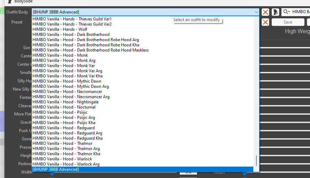Choose HIMBO Vanilla - Hood - Dark Brotherhood
Viewport: 310px width, 178px height.
pyautogui.click(x=142, y=35)
